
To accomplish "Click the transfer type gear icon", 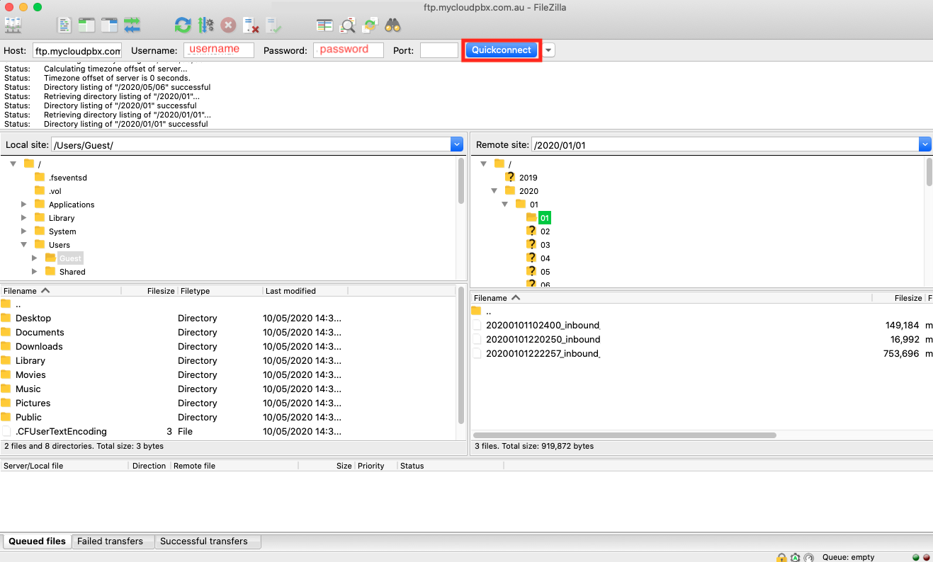I will click(x=795, y=557).
